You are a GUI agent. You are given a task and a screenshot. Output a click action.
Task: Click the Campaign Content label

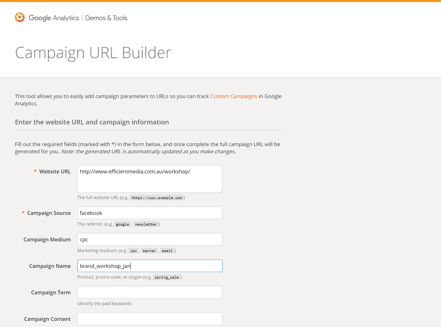pyautogui.click(x=47, y=319)
